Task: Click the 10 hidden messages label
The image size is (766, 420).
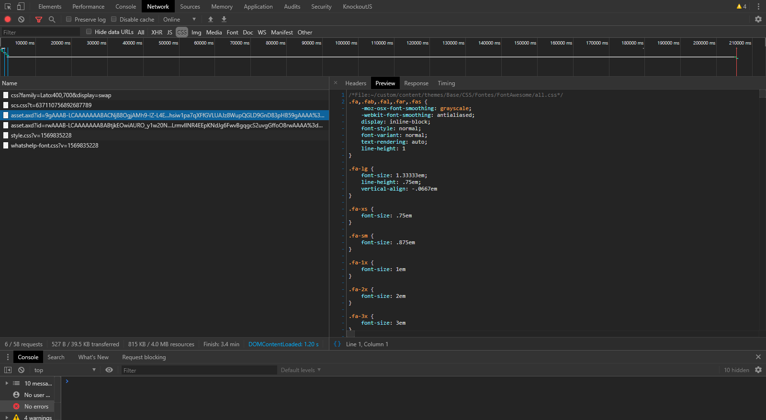Action: point(736,370)
